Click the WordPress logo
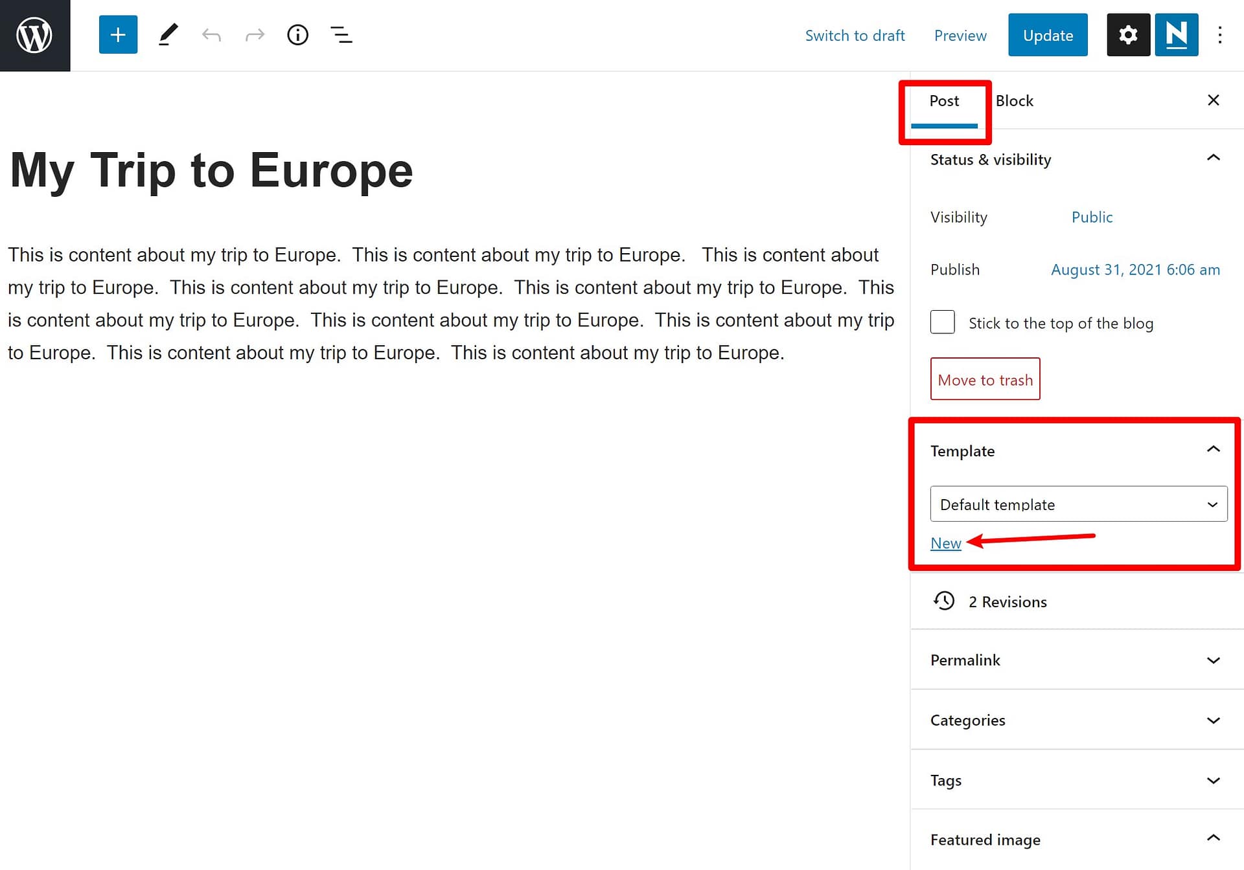This screenshot has height=870, width=1244. click(34, 35)
